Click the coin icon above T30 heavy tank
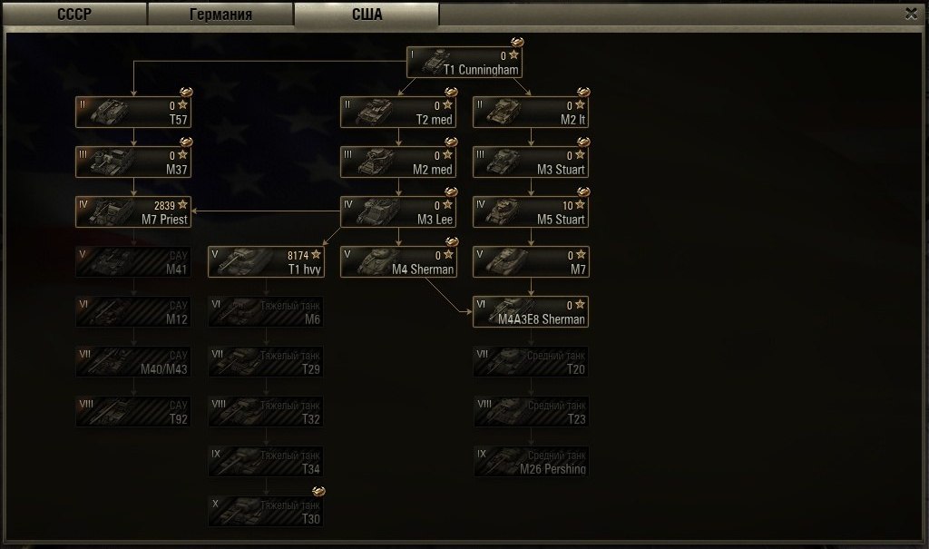This screenshot has width=929, height=549. pyautogui.click(x=318, y=491)
